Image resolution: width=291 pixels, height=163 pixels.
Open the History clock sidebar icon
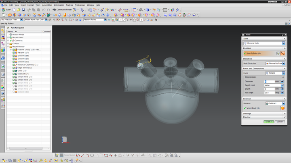3,74
